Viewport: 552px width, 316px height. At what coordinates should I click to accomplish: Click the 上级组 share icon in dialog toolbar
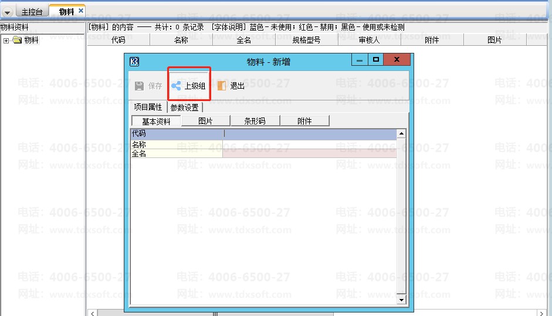176,86
